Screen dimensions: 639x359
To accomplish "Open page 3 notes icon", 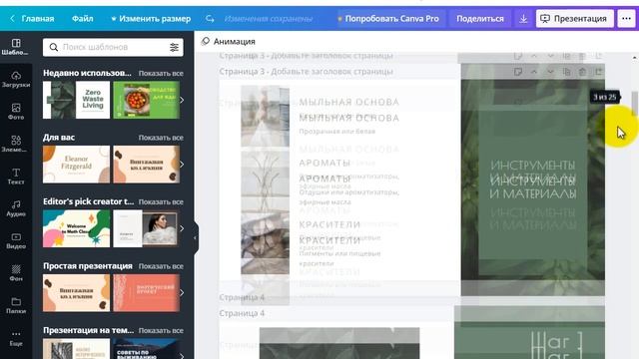I will point(517,72).
